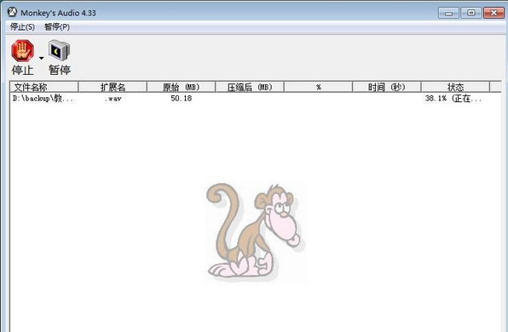Click the Pause monitor icon
The image size is (508, 332).
click(x=59, y=50)
